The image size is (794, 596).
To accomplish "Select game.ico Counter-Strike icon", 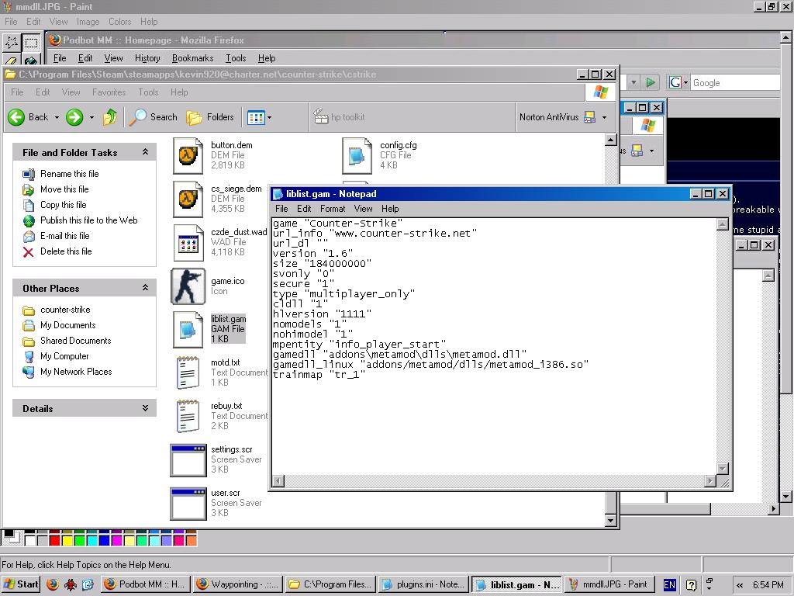I will [188, 286].
